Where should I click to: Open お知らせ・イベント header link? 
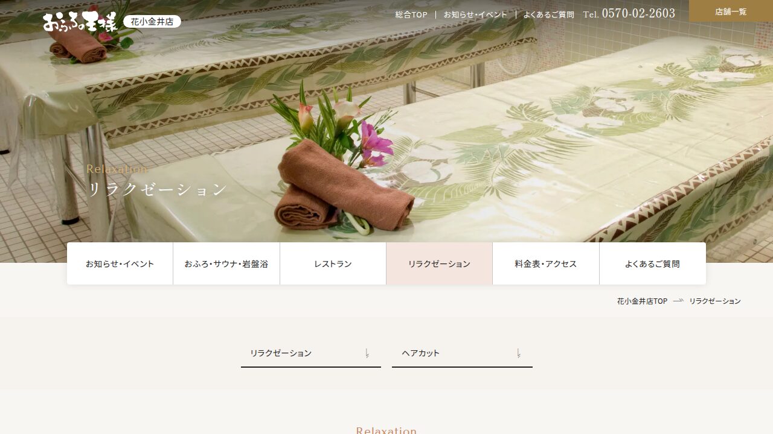475,14
